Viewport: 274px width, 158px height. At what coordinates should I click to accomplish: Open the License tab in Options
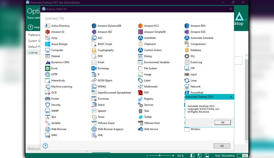tap(33, 53)
